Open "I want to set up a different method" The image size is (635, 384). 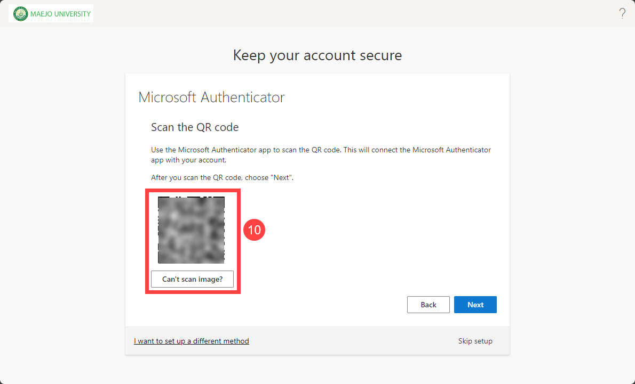(x=191, y=341)
